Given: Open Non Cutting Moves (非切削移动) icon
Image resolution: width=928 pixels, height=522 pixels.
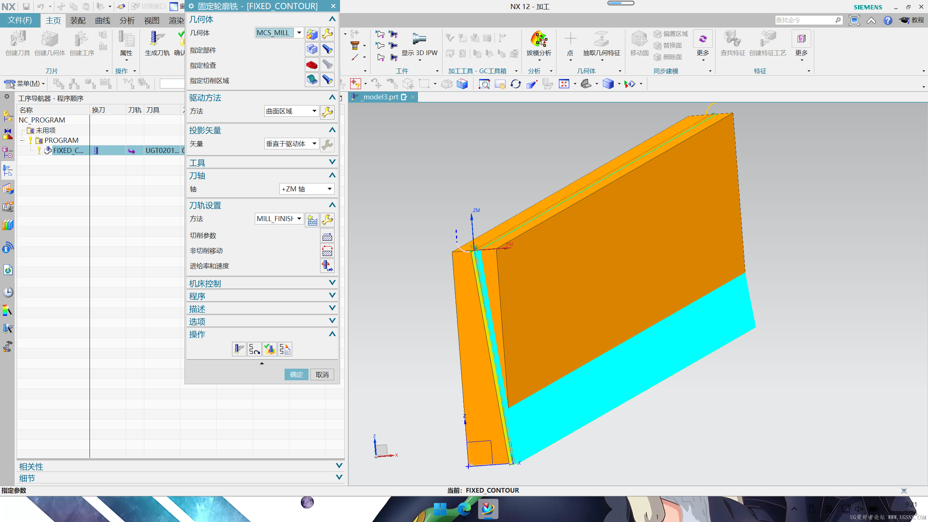Looking at the screenshot, I should pos(327,251).
